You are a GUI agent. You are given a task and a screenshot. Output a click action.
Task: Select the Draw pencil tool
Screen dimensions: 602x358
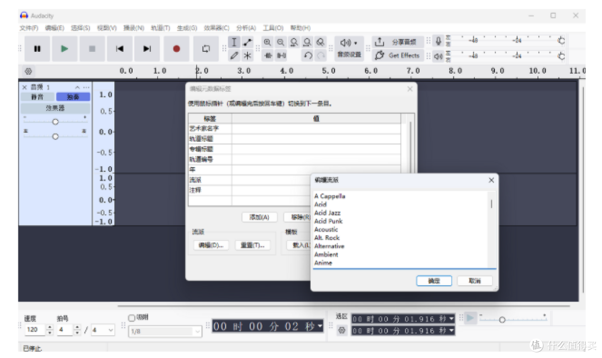234,56
